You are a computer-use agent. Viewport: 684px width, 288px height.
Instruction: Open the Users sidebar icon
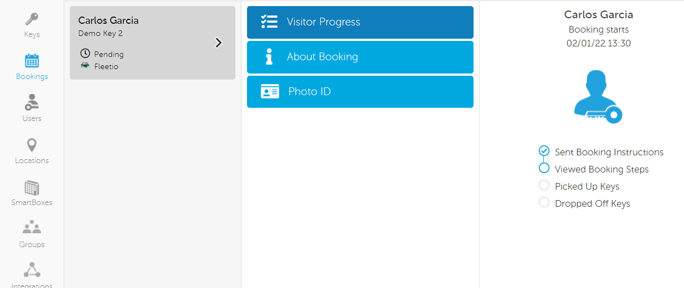click(x=32, y=102)
